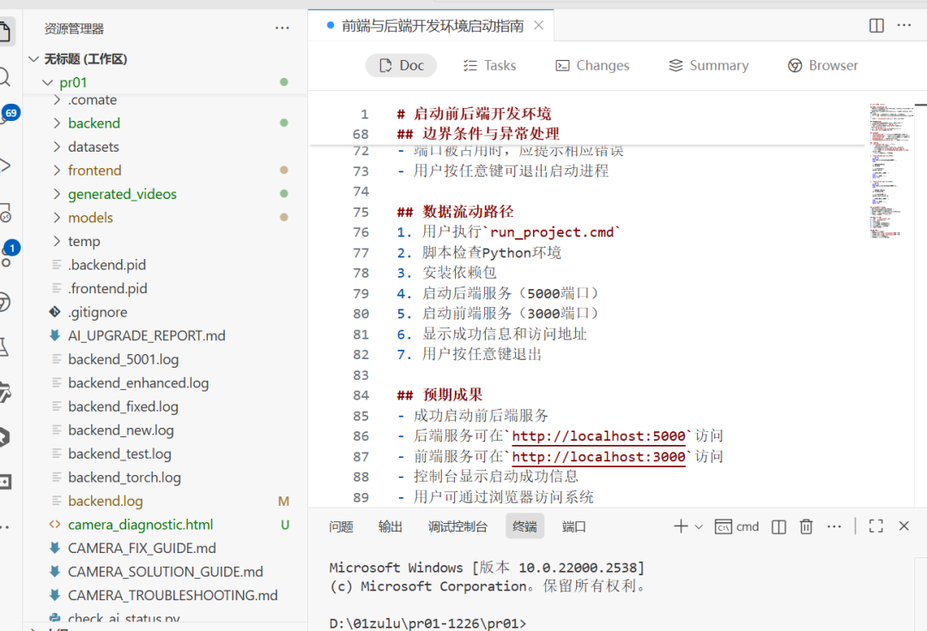Close the terminal panel
This screenshot has width=927, height=631.
pyautogui.click(x=903, y=526)
